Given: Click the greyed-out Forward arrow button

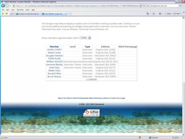Looking at the screenshot, I should (x=7, y=6).
